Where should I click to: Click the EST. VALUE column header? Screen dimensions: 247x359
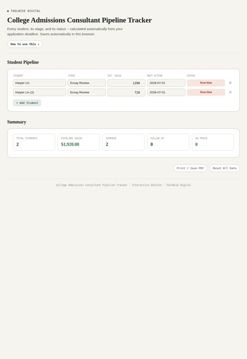point(114,75)
